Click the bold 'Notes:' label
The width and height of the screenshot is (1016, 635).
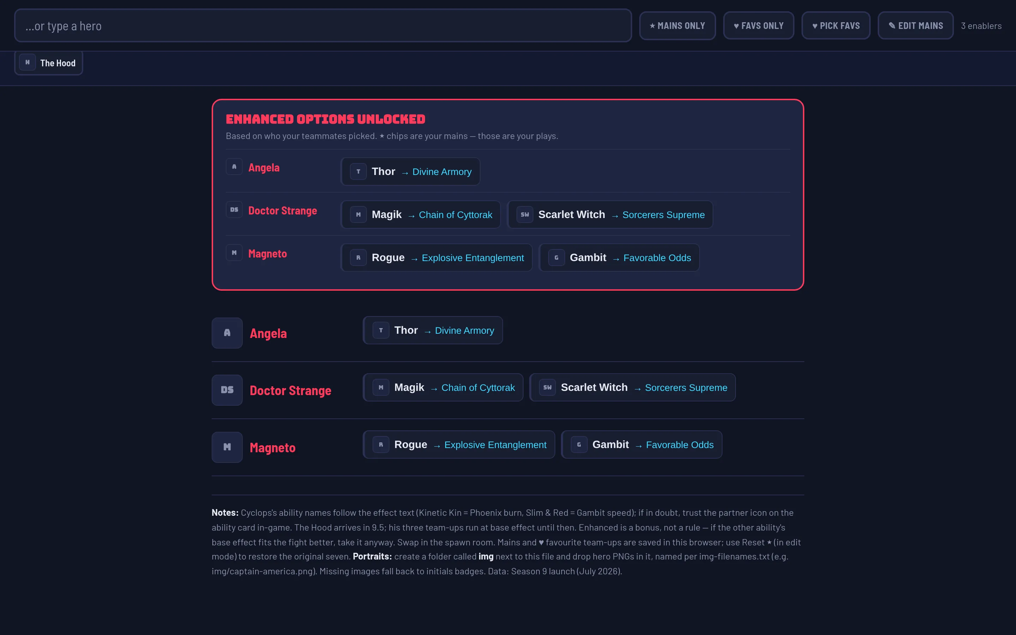click(x=225, y=513)
